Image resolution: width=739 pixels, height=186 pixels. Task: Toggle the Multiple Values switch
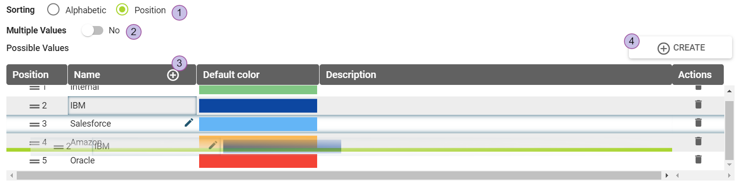[x=93, y=30]
